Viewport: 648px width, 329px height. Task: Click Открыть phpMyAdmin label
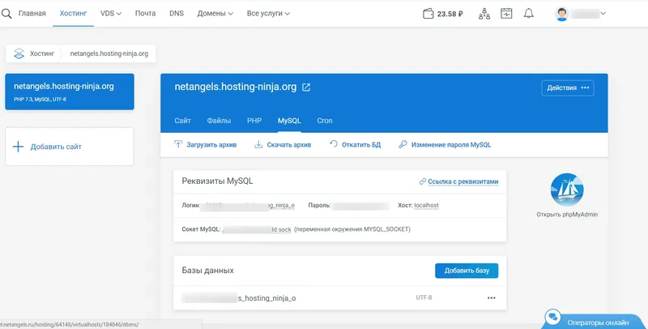pos(567,215)
